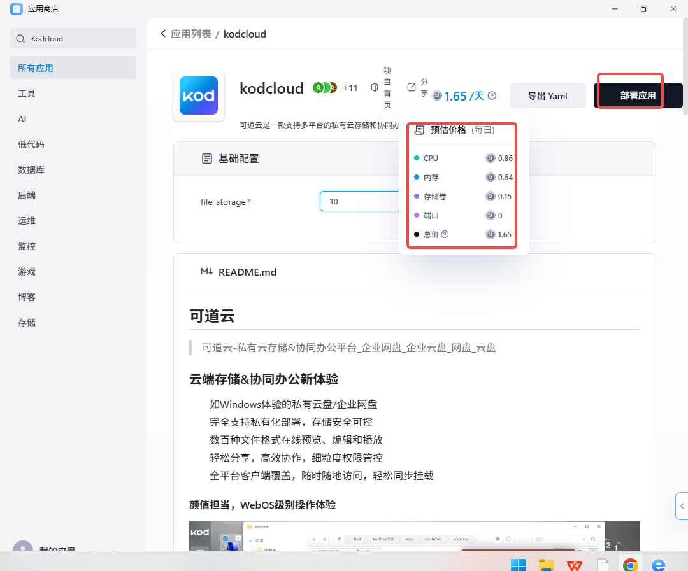Select the 后端 category
688x571 pixels.
click(x=73, y=195)
